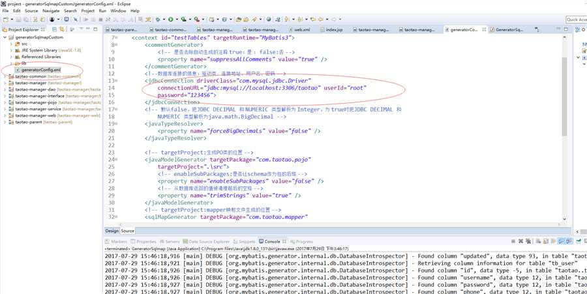Click Remove All Terminated Launches in Console
The height and width of the screenshot is (294, 587).
coord(528,241)
